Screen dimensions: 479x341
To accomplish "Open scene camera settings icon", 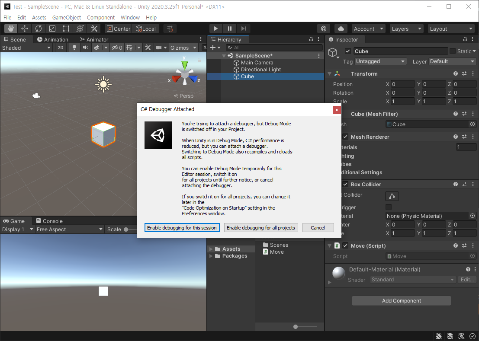I will pyautogui.click(x=159, y=48).
